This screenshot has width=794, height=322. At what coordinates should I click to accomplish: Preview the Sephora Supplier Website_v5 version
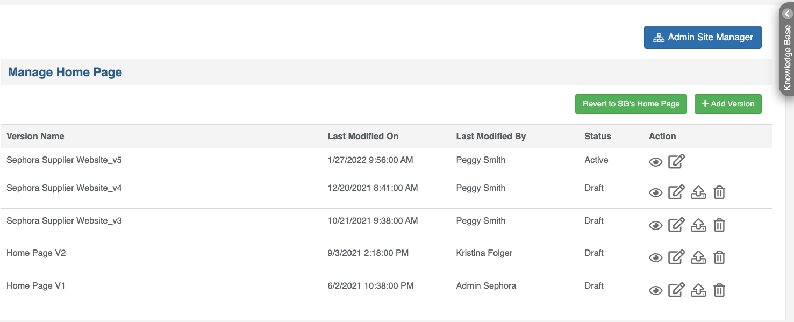pyautogui.click(x=655, y=162)
